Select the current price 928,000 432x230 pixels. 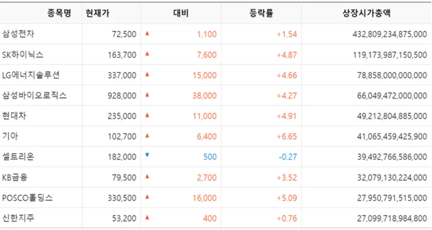tap(122, 96)
